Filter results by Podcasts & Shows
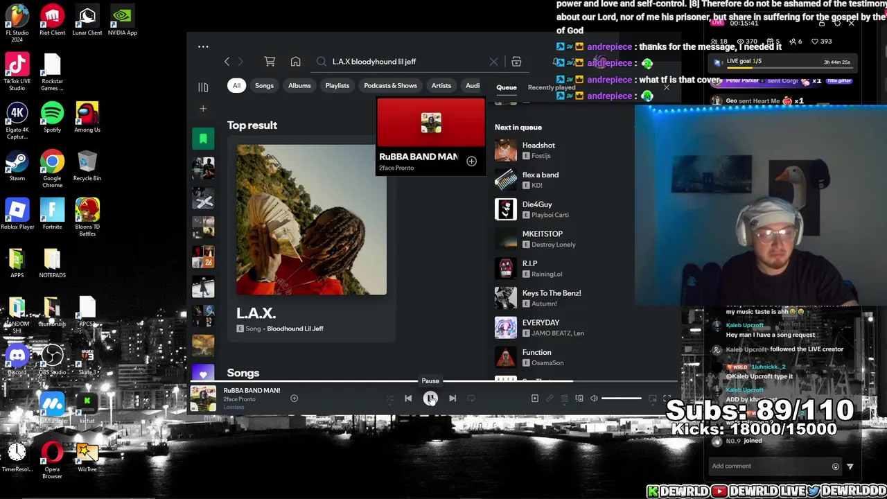This screenshot has height=499, width=887. click(390, 86)
